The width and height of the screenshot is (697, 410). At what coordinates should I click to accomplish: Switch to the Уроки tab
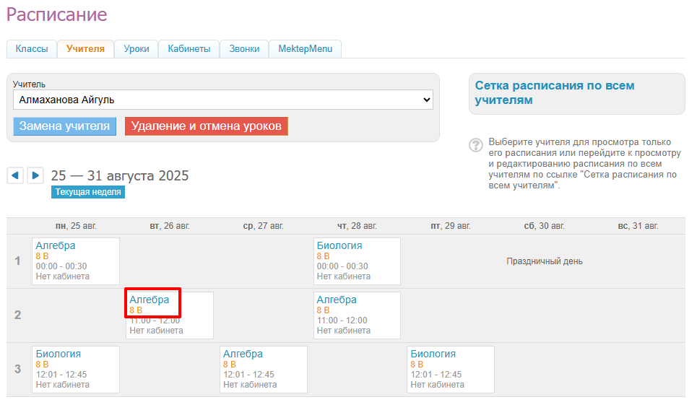coord(137,49)
